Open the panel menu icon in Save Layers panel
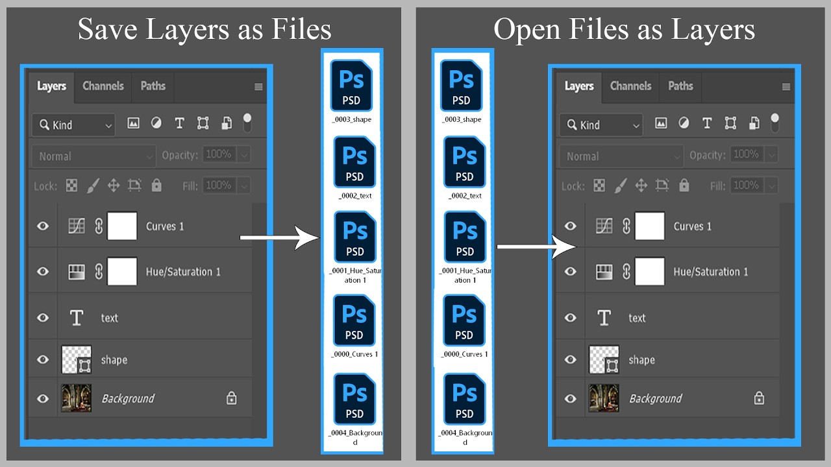 click(258, 87)
